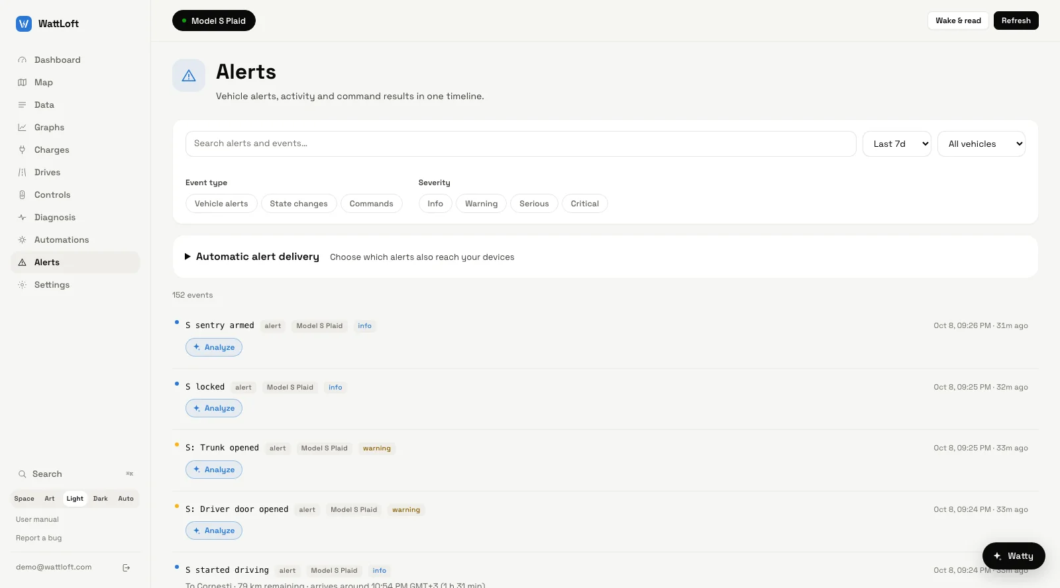This screenshot has height=588, width=1060.
Task: Analyze the Trunk opened event
Action: 214,470
